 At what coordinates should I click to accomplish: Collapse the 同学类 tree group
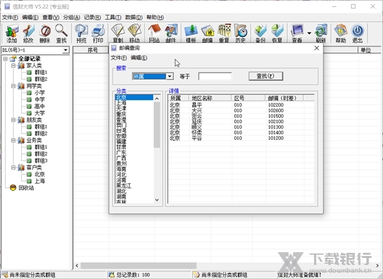(x=13, y=86)
